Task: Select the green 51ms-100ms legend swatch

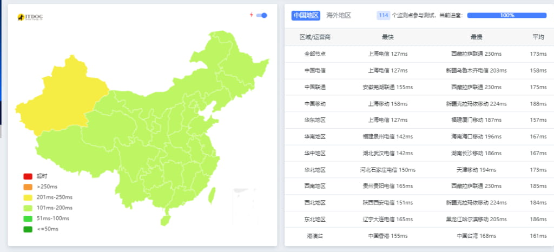Action: tap(28, 218)
